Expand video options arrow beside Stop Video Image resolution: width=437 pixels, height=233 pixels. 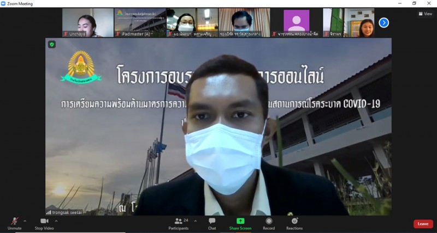click(x=56, y=221)
